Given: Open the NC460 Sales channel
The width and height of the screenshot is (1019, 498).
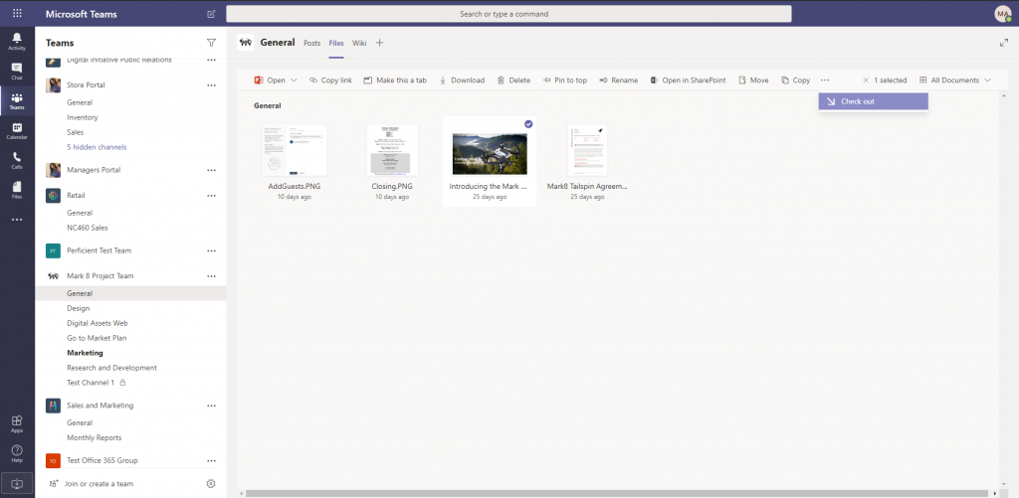Looking at the screenshot, I should pos(88,228).
